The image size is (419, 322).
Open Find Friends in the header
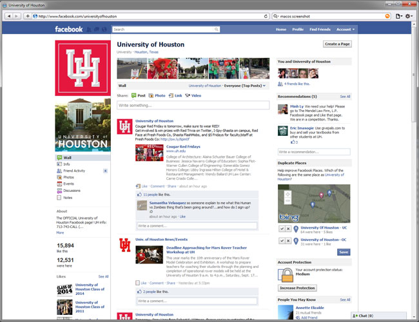point(320,30)
